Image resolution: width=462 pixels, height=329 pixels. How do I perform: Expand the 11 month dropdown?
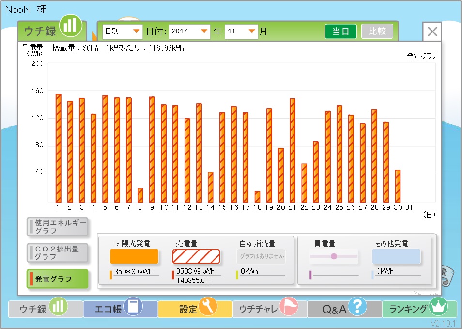[x=241, y=31]
